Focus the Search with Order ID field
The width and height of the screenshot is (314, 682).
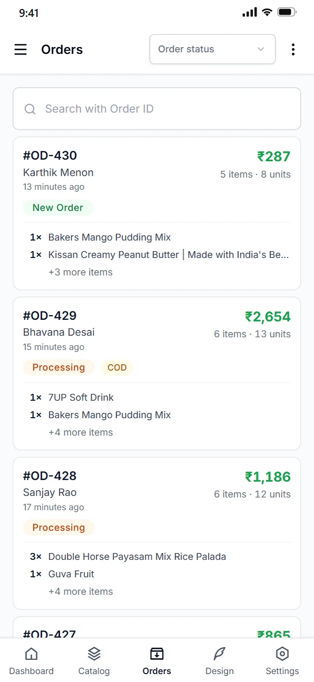[x=157, y=109]
